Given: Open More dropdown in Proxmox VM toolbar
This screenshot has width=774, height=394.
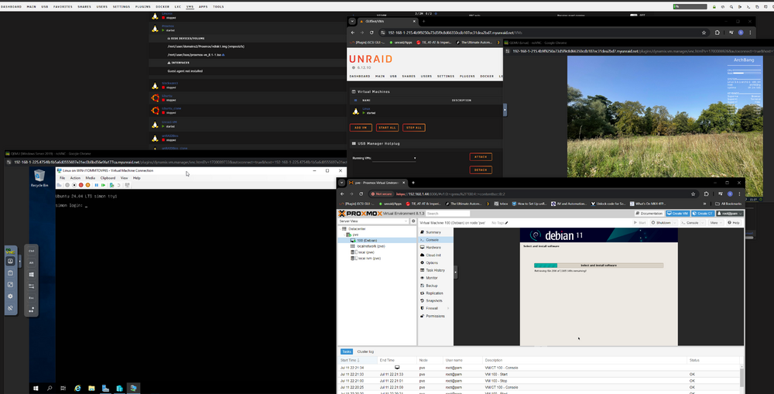Looking at the screenshot, I should [716, 223].
